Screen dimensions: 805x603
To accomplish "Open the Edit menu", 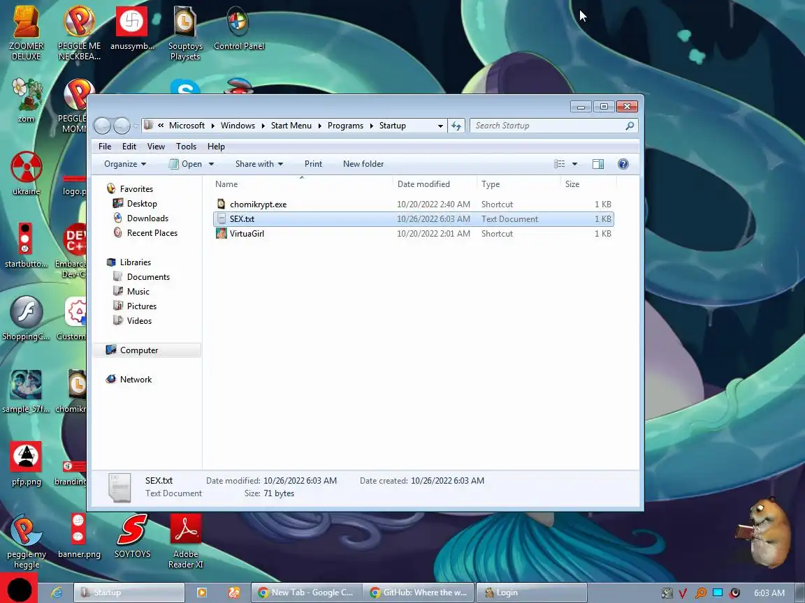I will click(129, 147).
